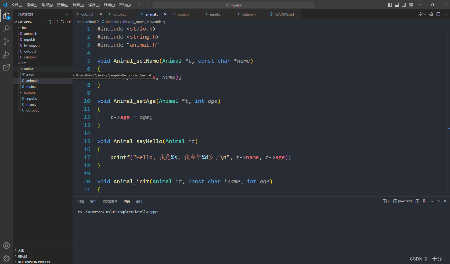The width and height of the screenshot is (450, 264).
Task: Refresh the Explorer file tree
Action: 62,22
